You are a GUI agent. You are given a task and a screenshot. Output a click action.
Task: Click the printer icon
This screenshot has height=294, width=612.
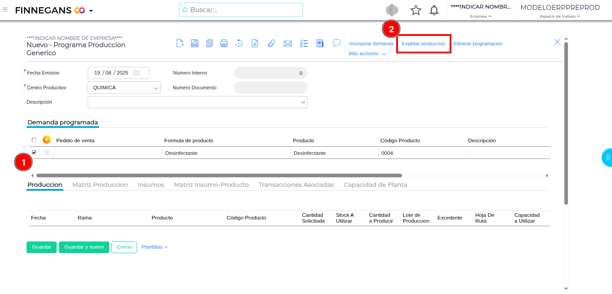[224, 44]
